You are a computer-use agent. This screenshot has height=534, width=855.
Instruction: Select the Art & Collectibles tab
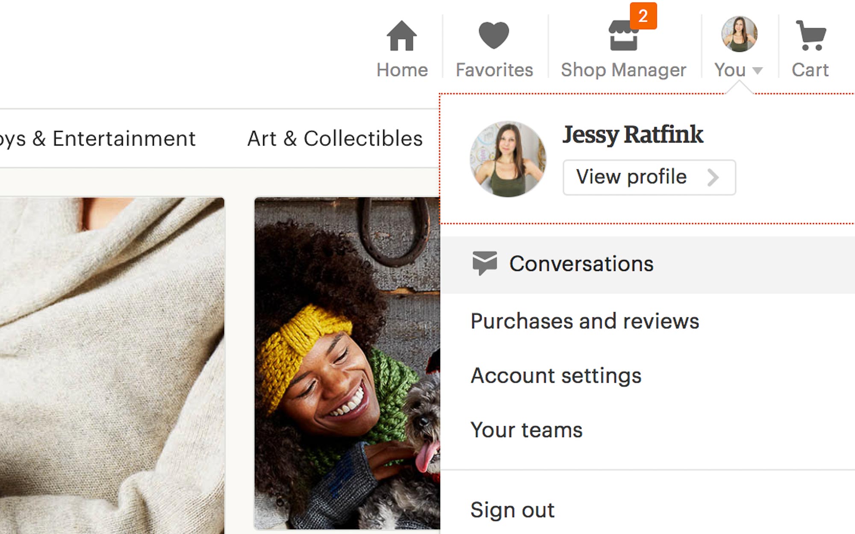pyautogui.click(x=336, y=138)
